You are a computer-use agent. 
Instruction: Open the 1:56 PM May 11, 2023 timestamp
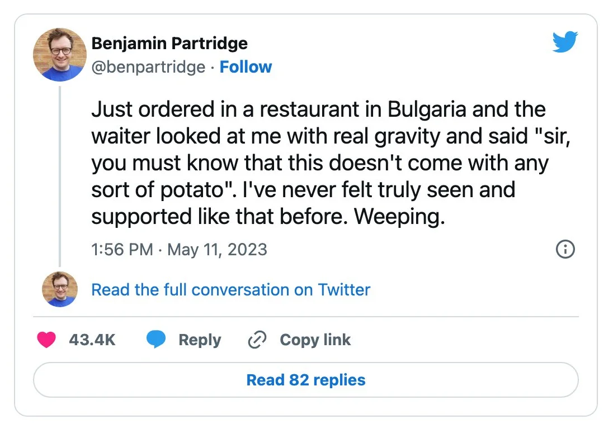coord(179,249)
